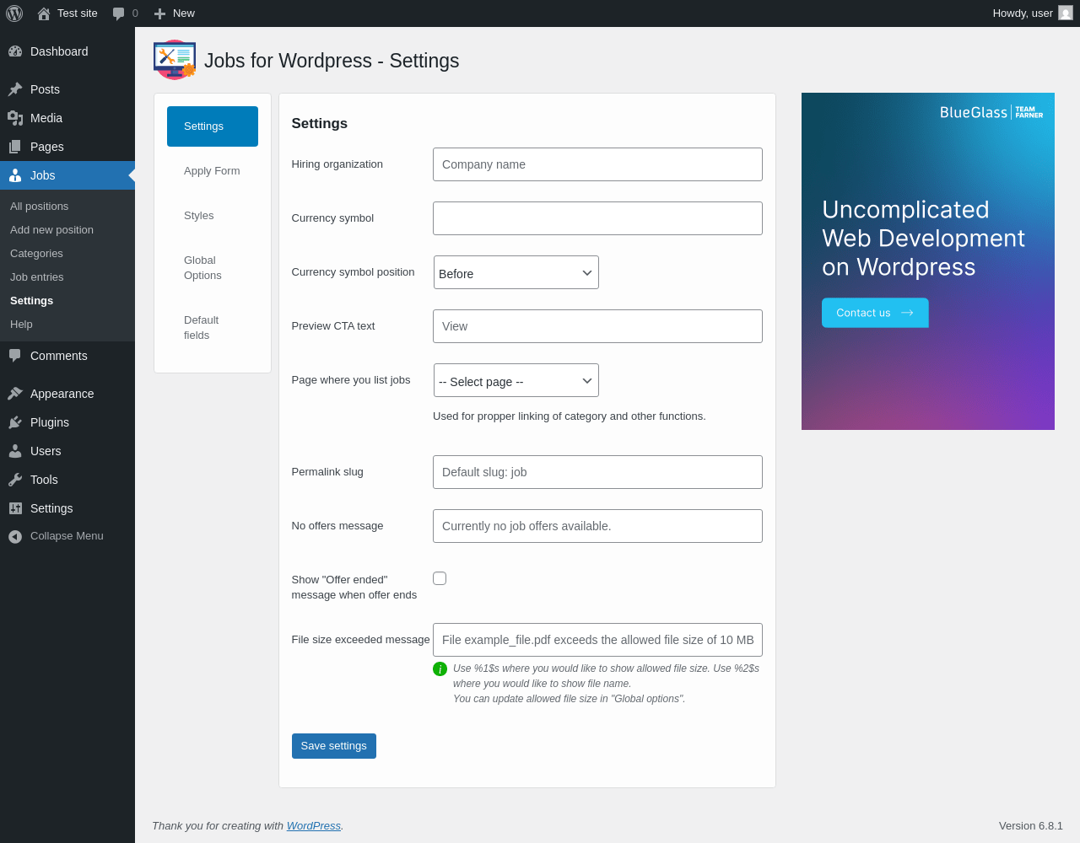
Task: Click the user avatar next to Howdy
Action: click(x=1066, y=13)
